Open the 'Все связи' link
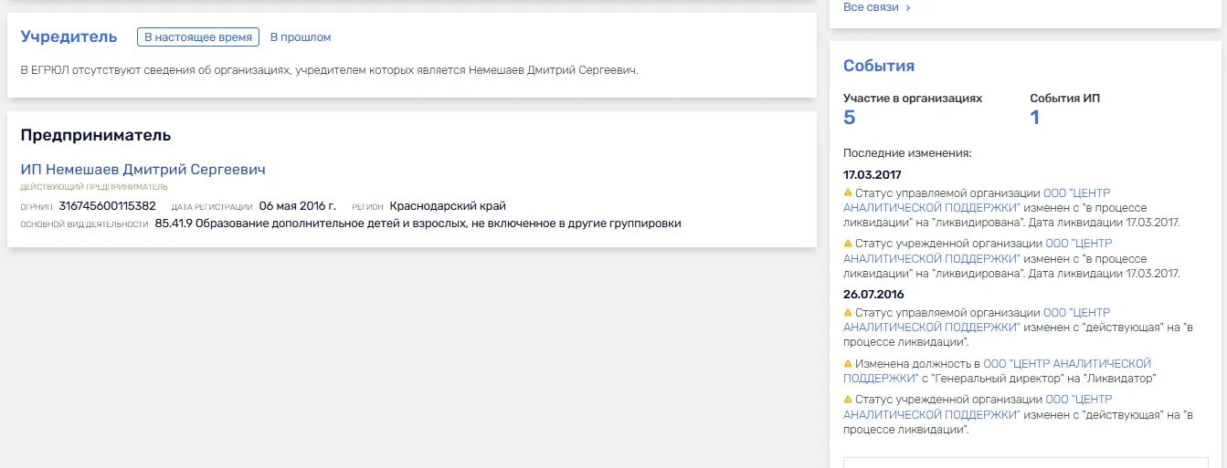This screenshot has width=1227, height=468. 871,7
